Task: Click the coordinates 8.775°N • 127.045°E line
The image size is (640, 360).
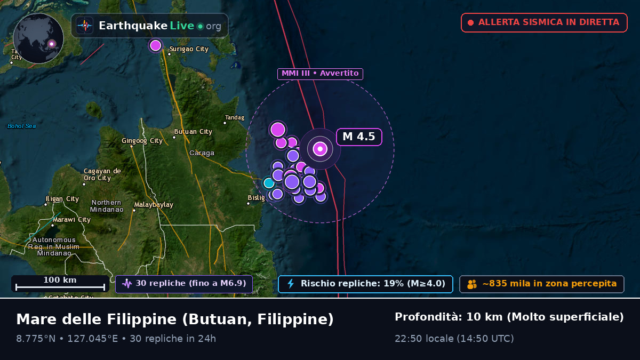Action: coord(116,338)
